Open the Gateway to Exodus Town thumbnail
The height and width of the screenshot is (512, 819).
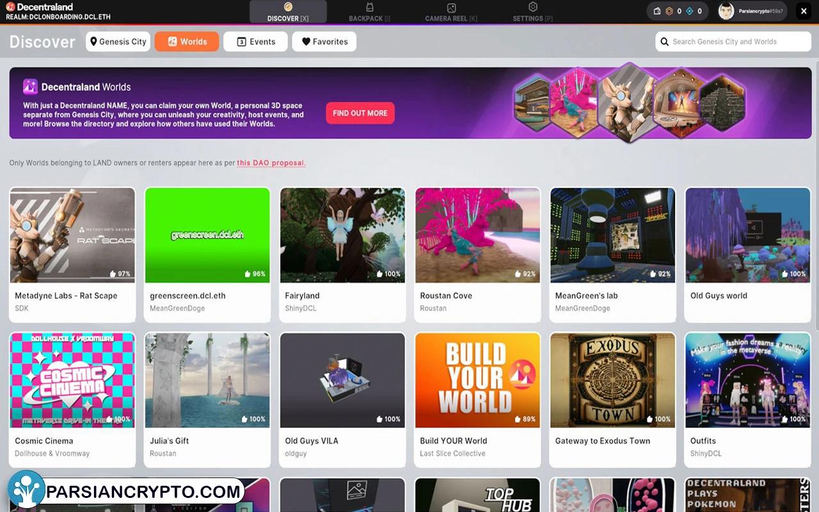pyautogui.click(x=612, y=380)
